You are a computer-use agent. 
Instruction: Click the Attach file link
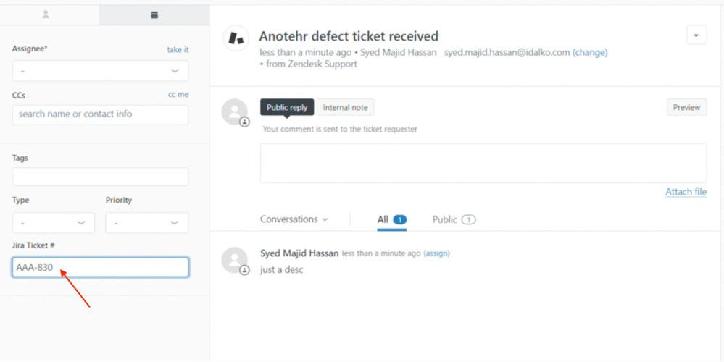[x=686, y=192]
